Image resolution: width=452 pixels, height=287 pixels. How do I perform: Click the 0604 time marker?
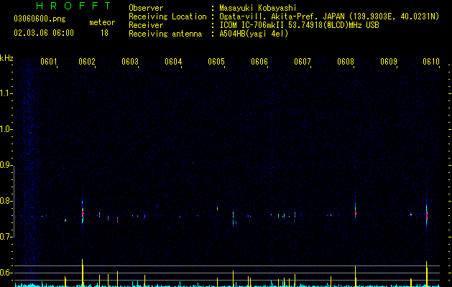(x=173, y=62)
